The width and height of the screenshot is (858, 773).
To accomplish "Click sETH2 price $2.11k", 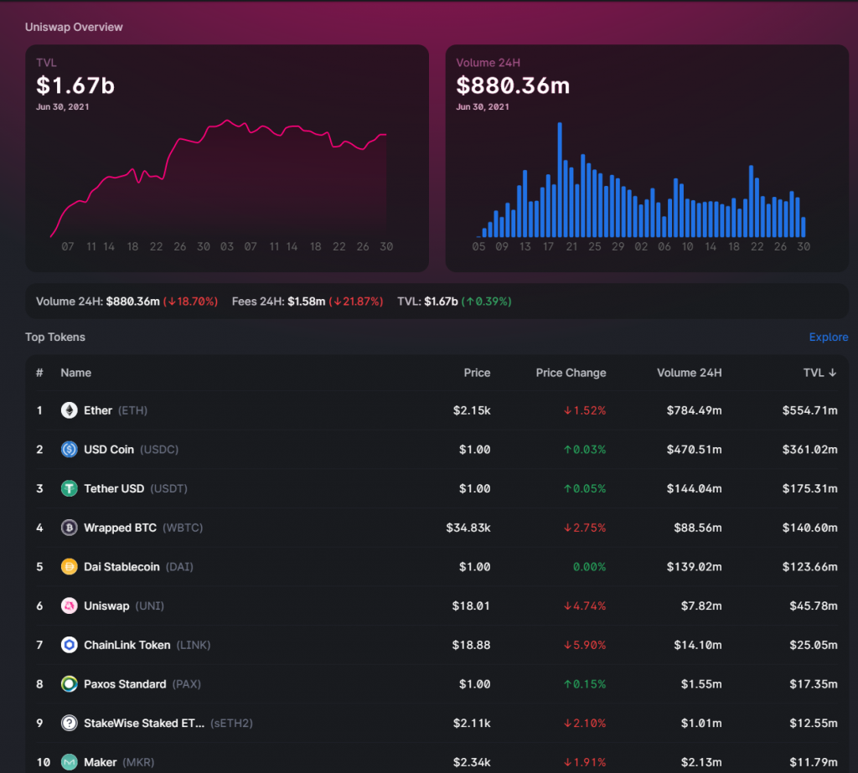I will [472, 723].
